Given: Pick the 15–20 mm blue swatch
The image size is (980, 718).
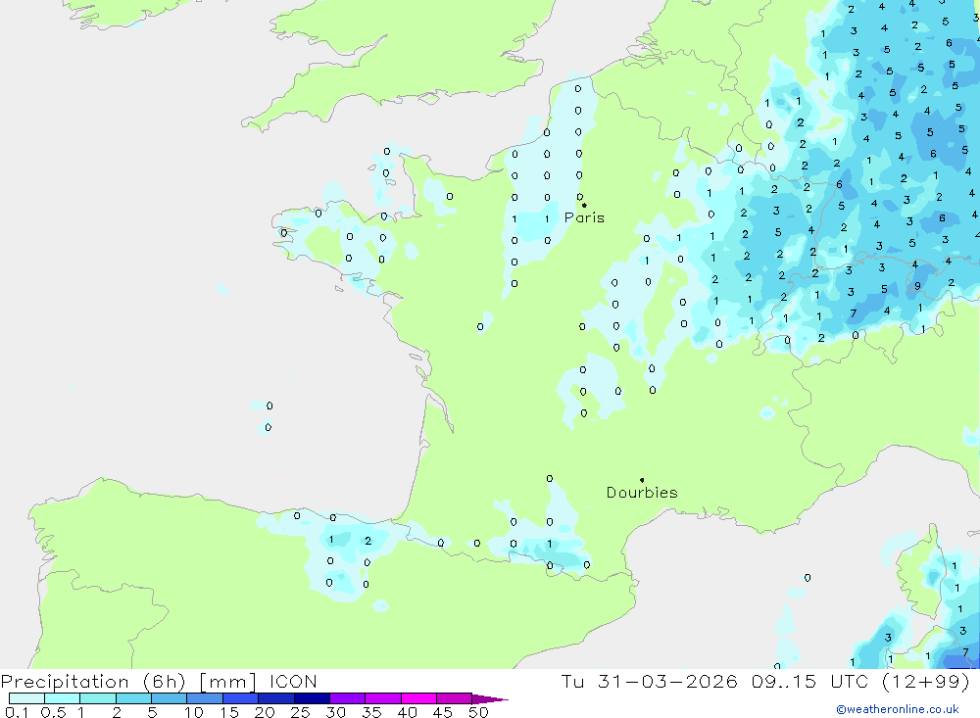Looking at the screenshot, I should pos(241,698).
